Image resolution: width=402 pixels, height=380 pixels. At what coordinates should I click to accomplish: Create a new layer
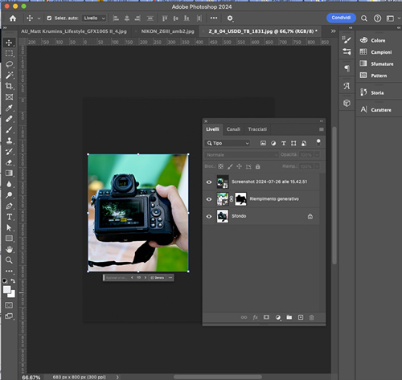301,317
